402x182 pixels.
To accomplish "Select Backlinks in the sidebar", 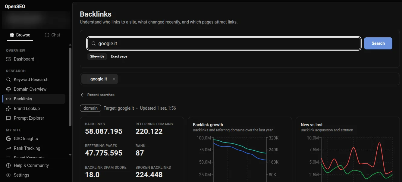I will point(34,99).
